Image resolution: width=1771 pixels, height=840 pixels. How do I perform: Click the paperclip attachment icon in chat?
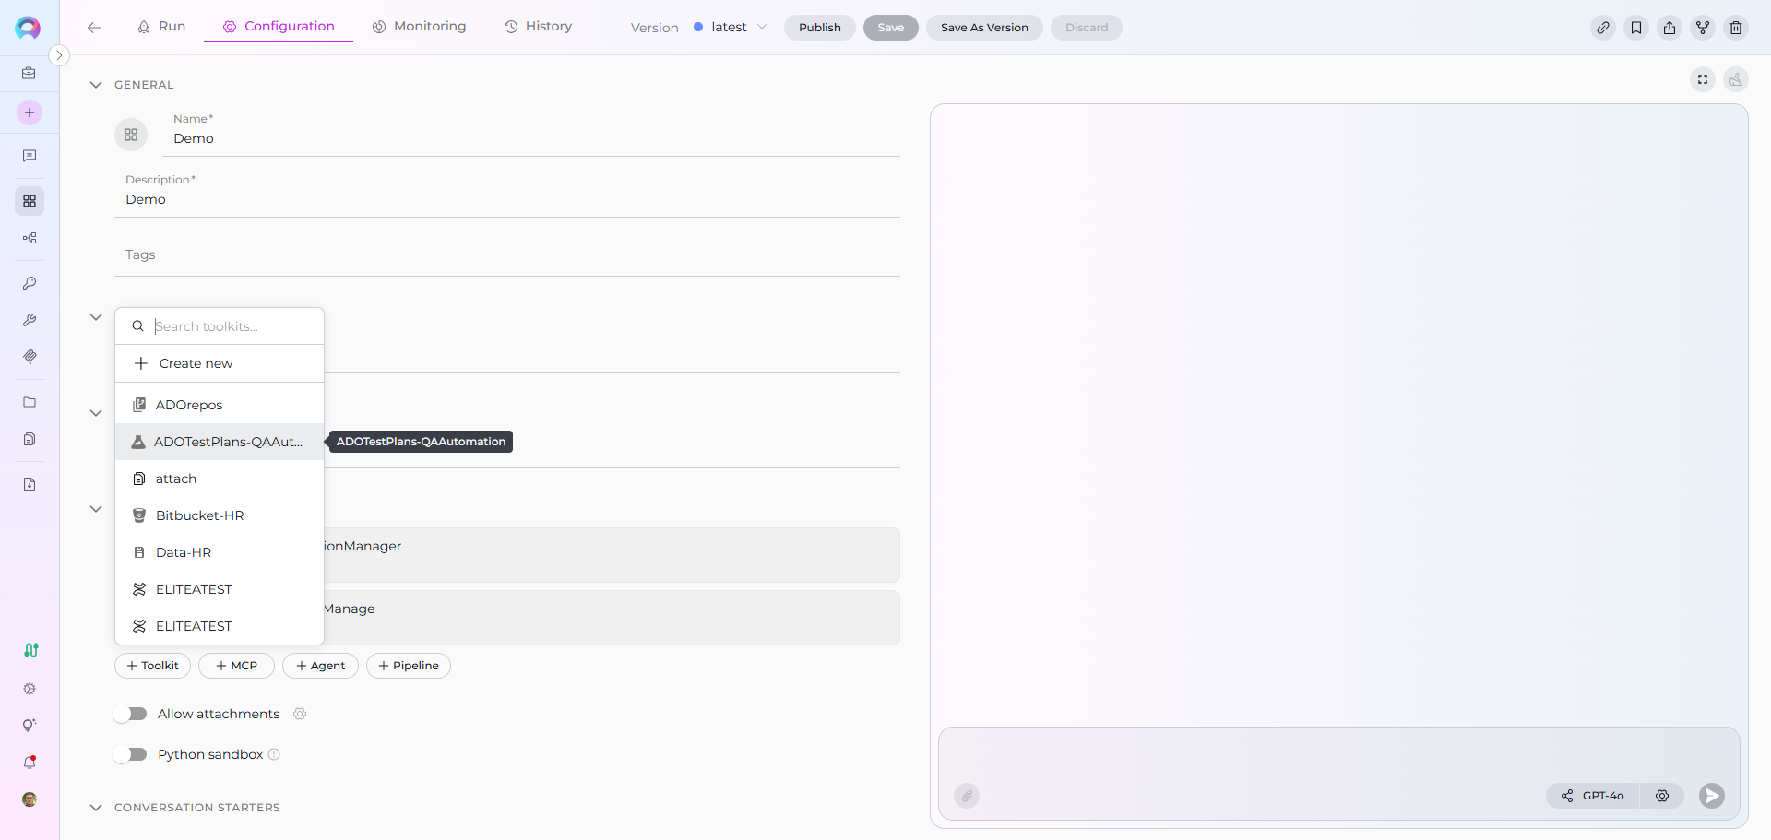pos(967,796)
